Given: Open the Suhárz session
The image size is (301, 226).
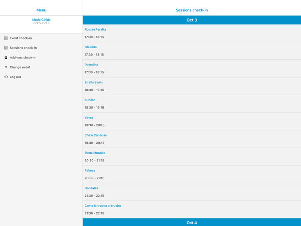Looking at the screenshot, I should [192, 104].
